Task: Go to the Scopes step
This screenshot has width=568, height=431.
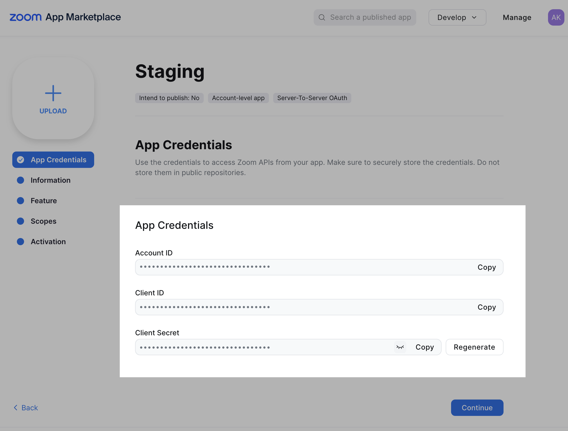Action: coord(44,221)
